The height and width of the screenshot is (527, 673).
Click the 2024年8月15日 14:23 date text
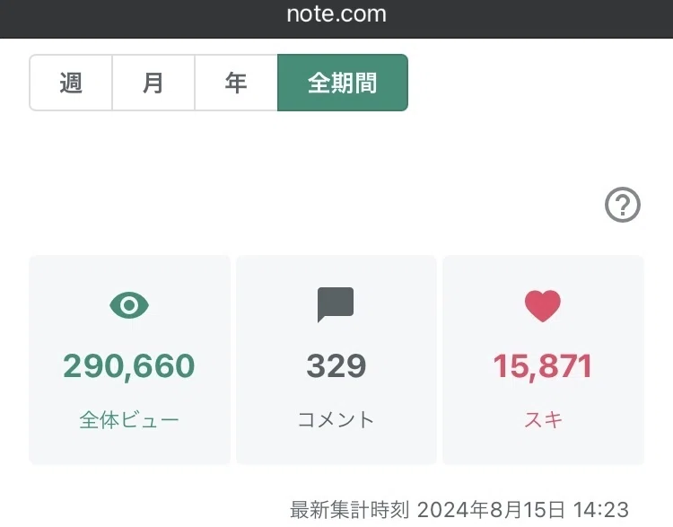(523, 510)
